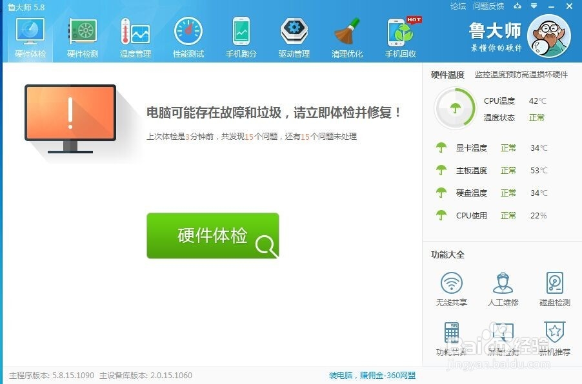
Task: Click the 主程序版本 5.8.15.1090 text
Action: 52,376
